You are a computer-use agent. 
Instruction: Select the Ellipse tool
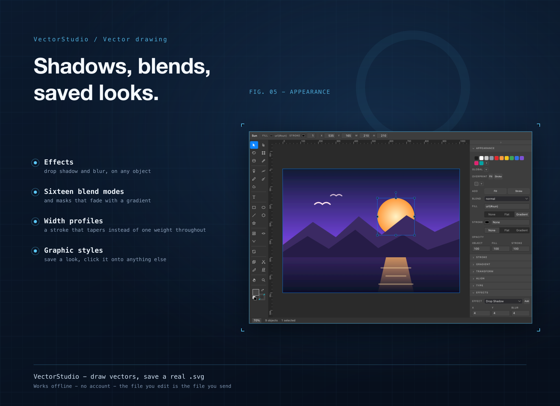264,207
